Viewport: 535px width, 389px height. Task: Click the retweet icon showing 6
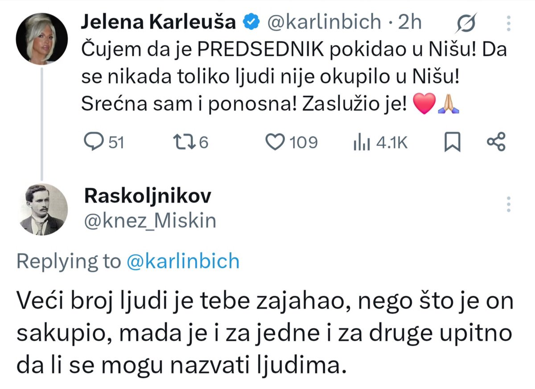coord(182,142)
